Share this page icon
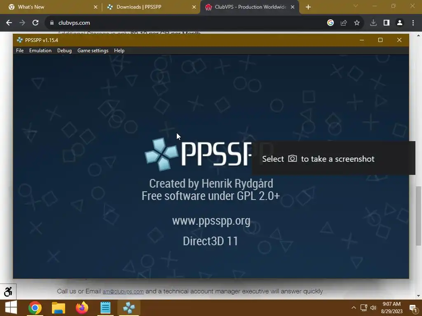Viewport: 422px width, 316px height. tap(343, 23)
